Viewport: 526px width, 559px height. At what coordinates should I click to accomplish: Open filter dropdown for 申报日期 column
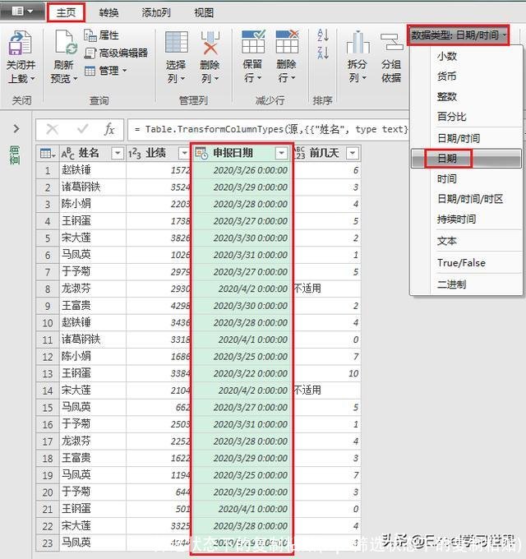pyautogui.click(x=281, y=153)
